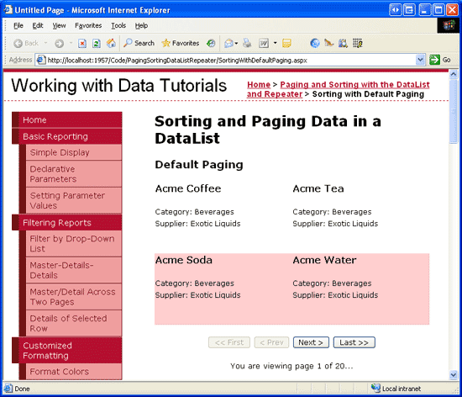Open the Favorites star toolbar button
This screenshot has height=397, width=462.
pyautogui.click(x=181, y=43)
